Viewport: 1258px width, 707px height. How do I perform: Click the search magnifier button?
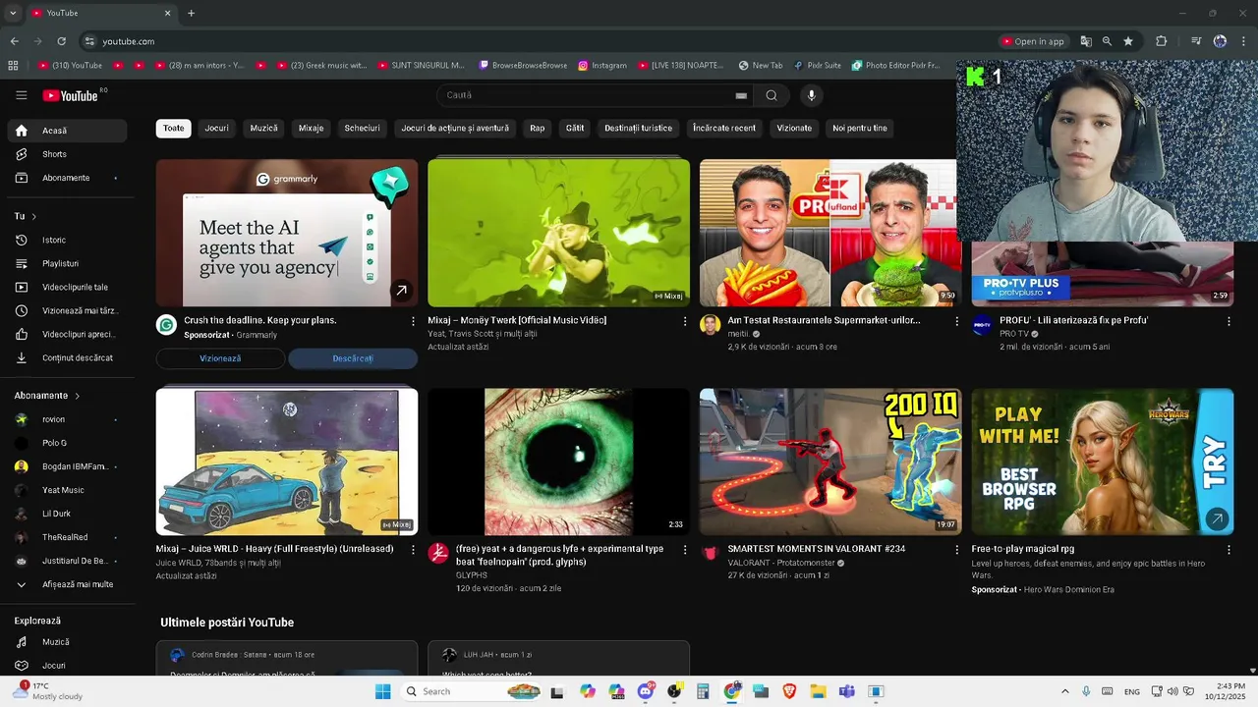click(x=772, y=95)
